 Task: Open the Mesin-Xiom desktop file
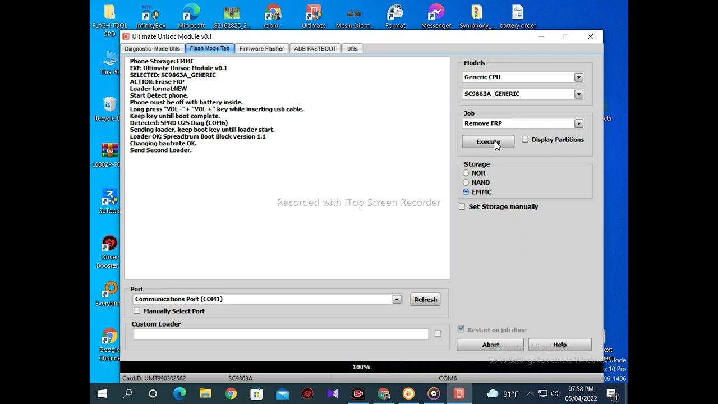354,17
